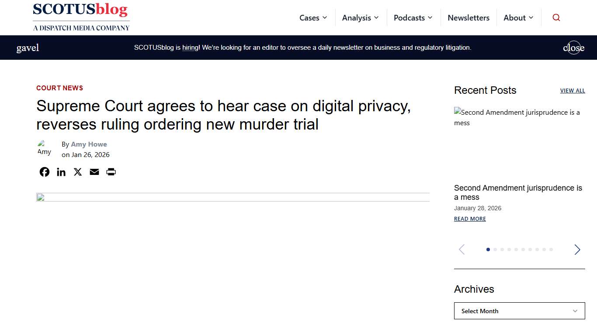
Task: Open the search using the magnifying glass icon
Action: pos(556,17)
